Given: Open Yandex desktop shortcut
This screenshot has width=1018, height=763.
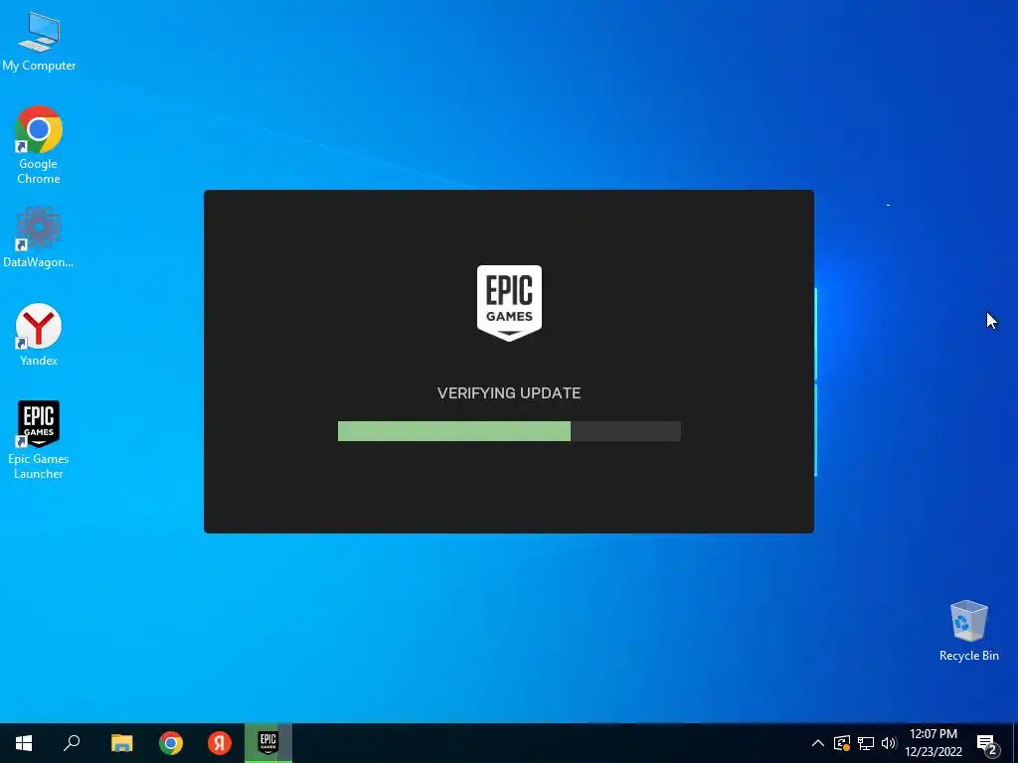Looking at the screenshot, I should 39,336.
